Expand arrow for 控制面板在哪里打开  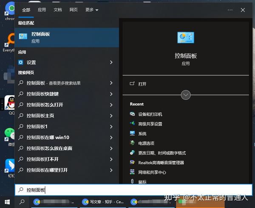point(111,170)
